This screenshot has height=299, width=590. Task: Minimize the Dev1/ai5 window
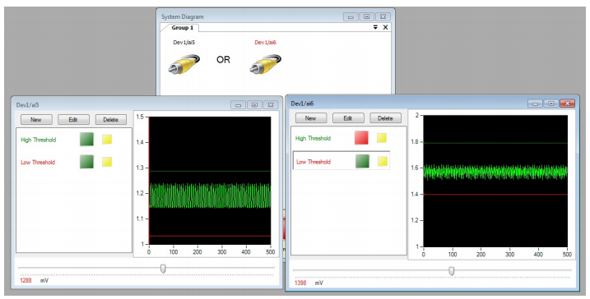[x=238, y=105]
